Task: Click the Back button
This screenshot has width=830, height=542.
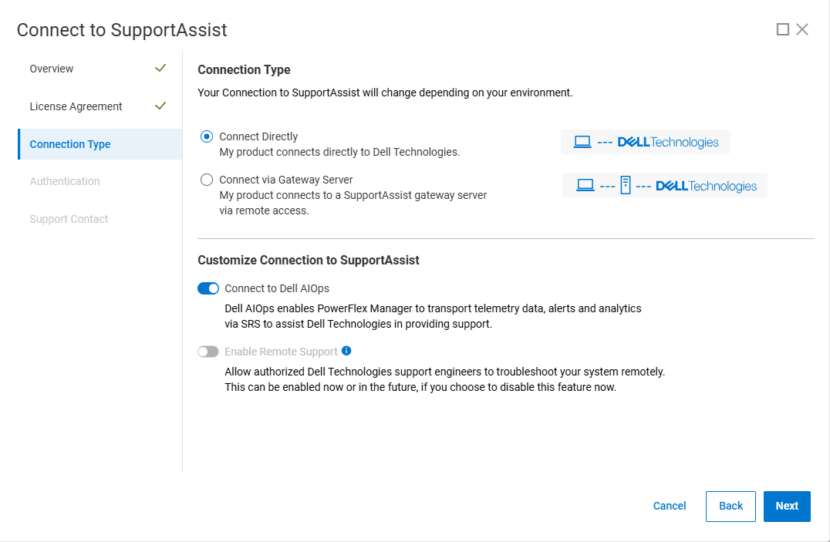Action: pos(730,506)
